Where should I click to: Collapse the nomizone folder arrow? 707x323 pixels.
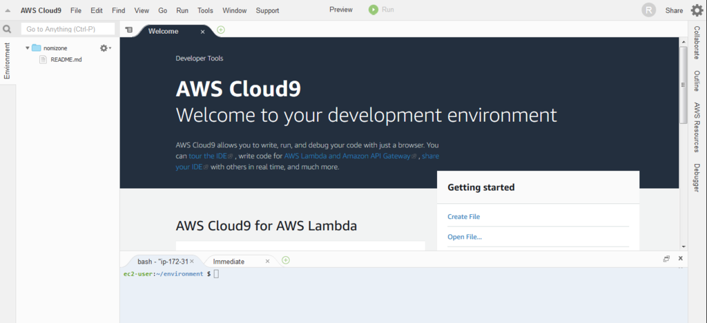(28, 48)
